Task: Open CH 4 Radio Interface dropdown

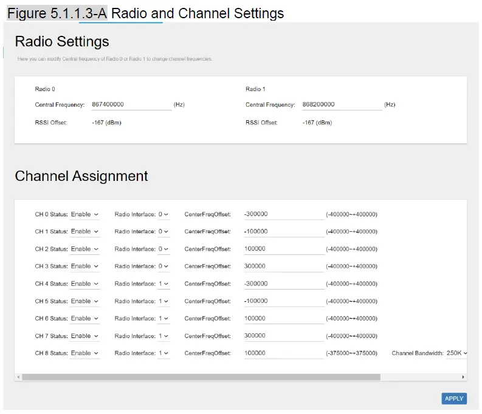Action: 163,284
